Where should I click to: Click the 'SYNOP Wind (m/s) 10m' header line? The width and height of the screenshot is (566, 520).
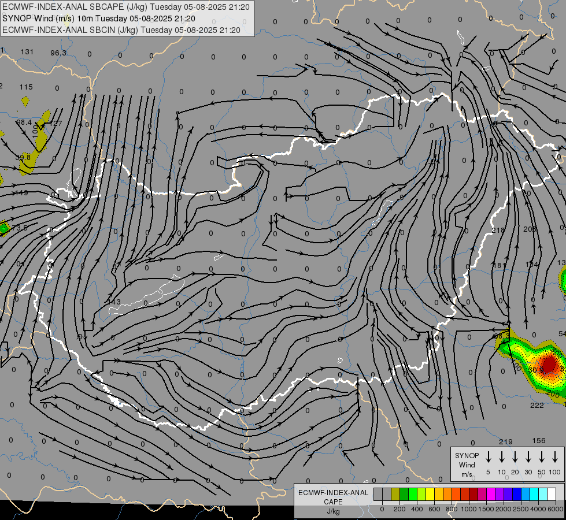(x=99, y=18)
